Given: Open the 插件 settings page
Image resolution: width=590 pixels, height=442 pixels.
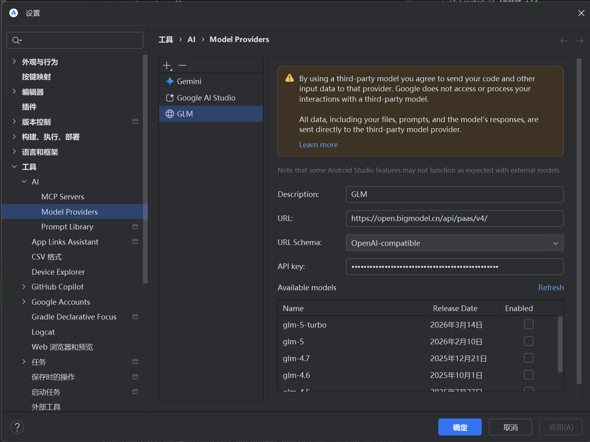Looking at the screenshot, I should point(29,106).
